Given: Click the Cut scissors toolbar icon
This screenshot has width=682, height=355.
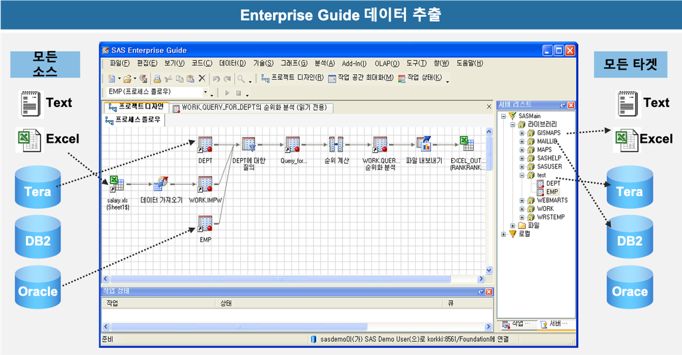Looking at the screenshot, I should (x=169, y=79).
